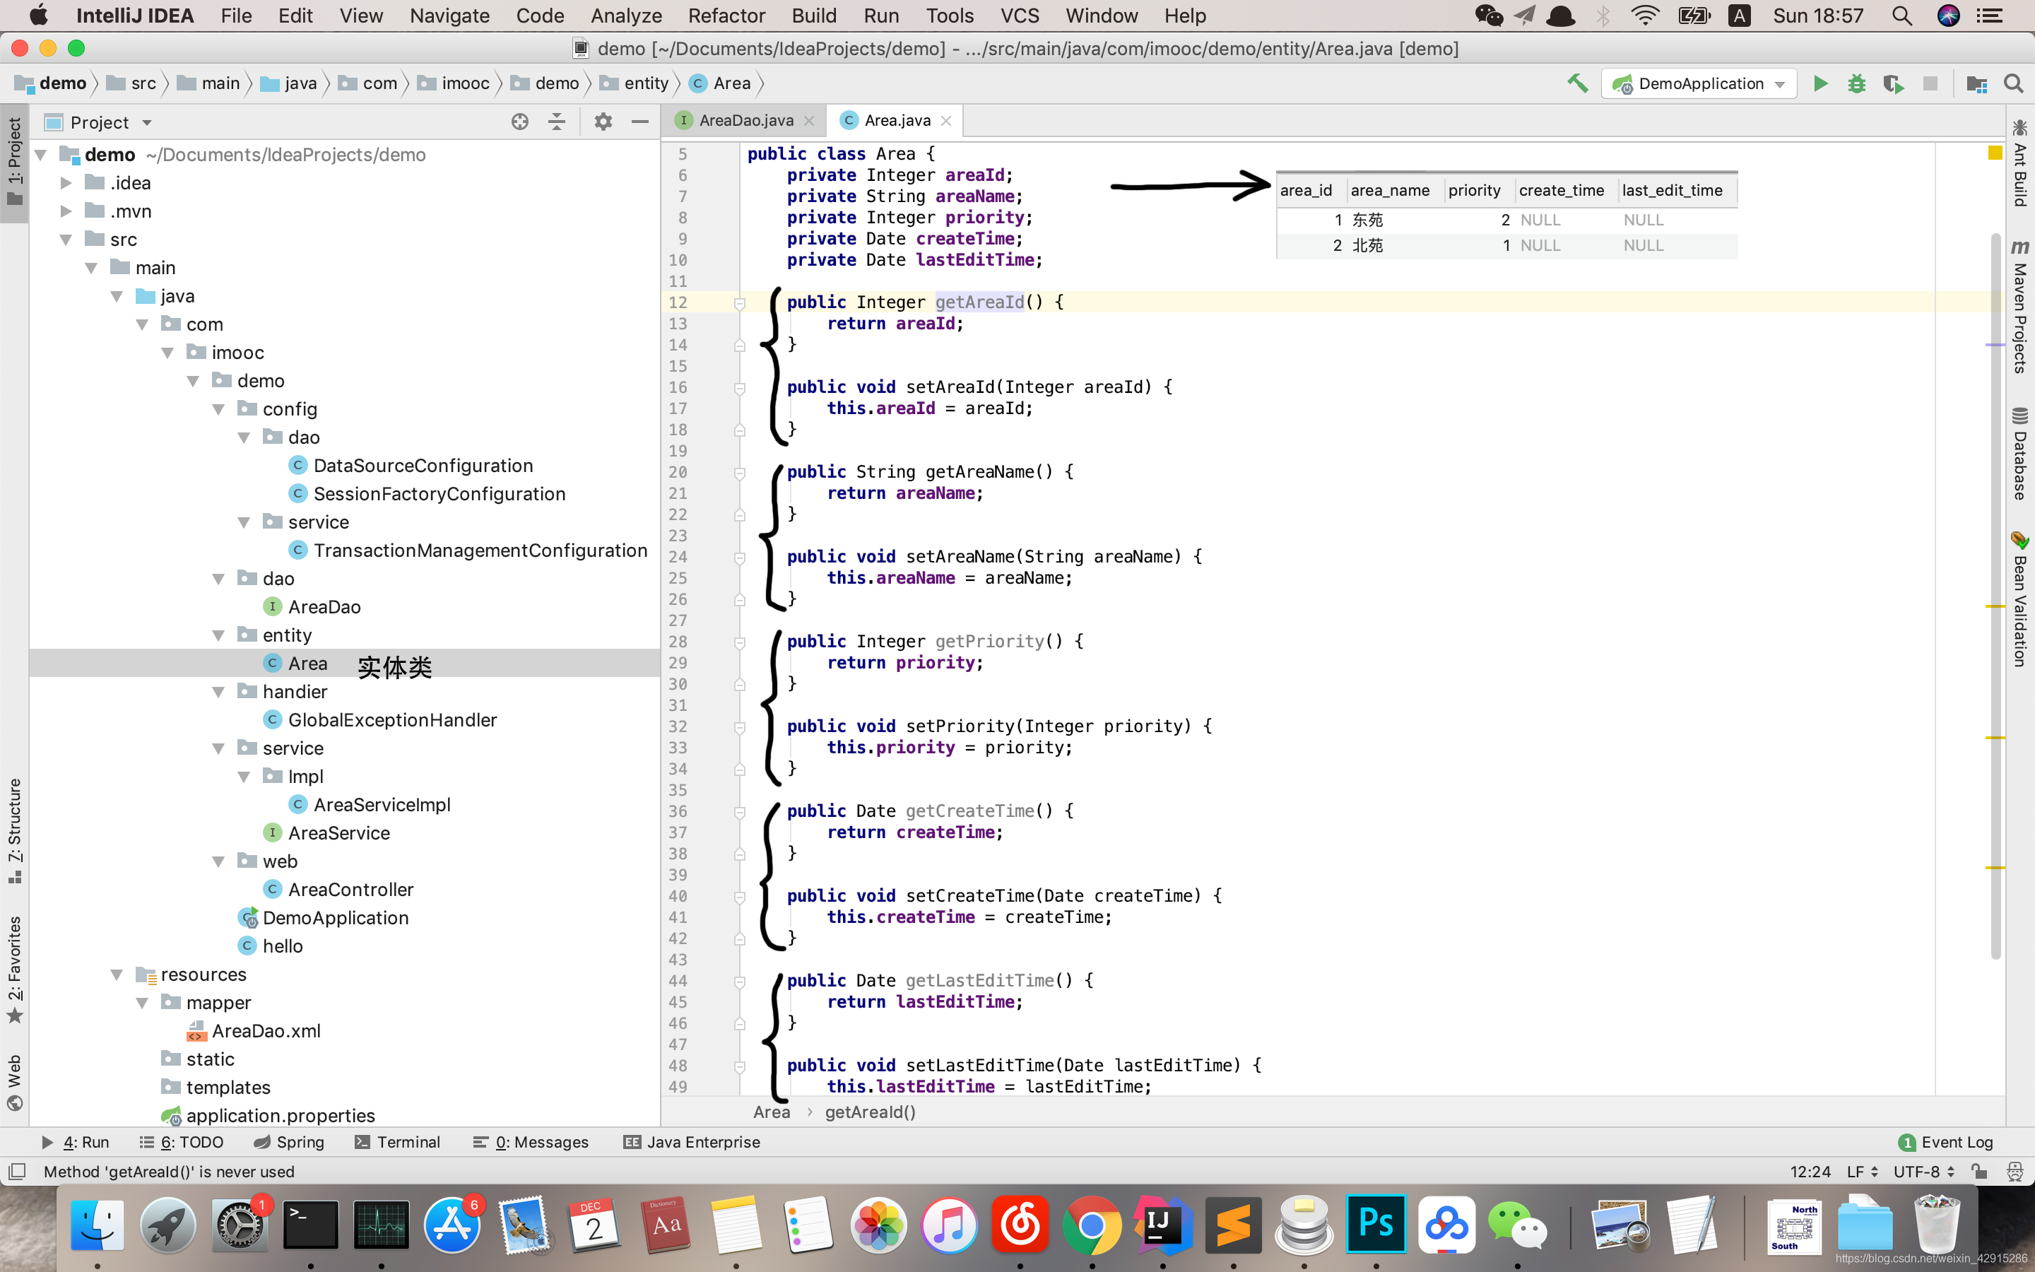Open Project panel settings gear
This screenshot has height=1272, width=2035.
[603, 122]
